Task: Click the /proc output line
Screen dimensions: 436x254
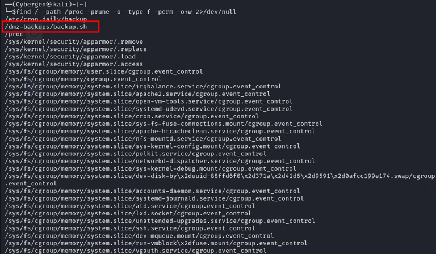Action: tap(14, 34)
